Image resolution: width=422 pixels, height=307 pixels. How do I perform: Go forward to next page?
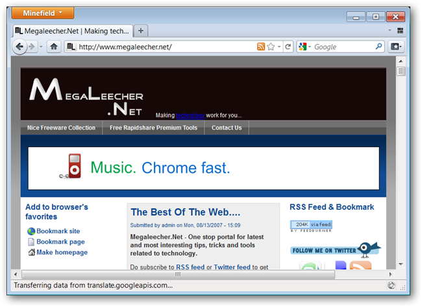tap(32, 47)
